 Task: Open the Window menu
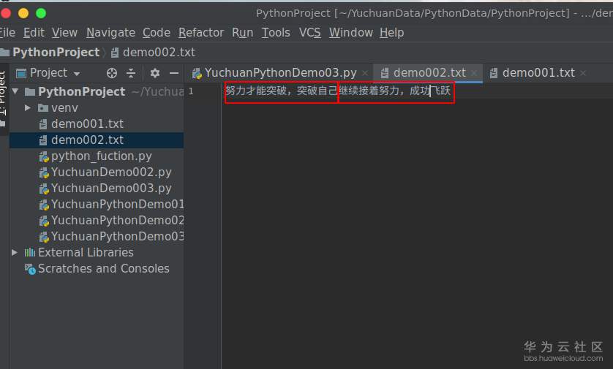(x=350, y=32)
